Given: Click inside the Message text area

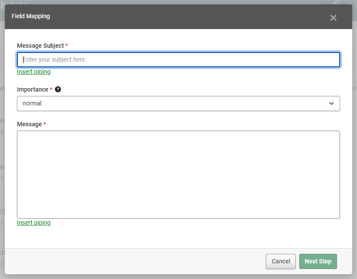Looking at the screenshot, I should tap(178, 174).
